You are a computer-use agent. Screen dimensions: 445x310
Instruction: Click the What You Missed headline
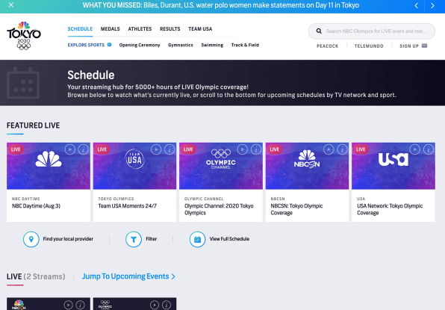[x=221, y=5]
